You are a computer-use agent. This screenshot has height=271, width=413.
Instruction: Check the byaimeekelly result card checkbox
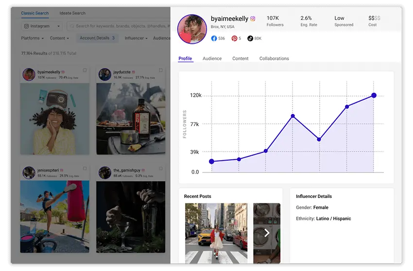pos(85,71)
